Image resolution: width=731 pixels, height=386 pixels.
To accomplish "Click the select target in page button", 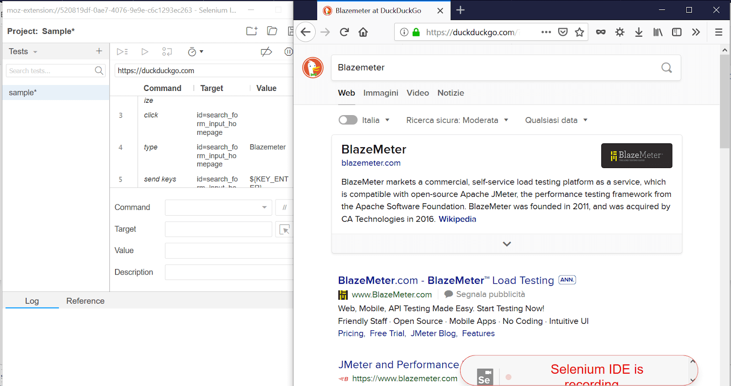I will (284, 229).
